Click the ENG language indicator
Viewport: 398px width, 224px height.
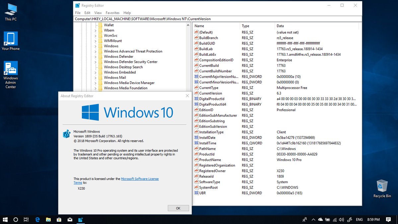(359, 219)
